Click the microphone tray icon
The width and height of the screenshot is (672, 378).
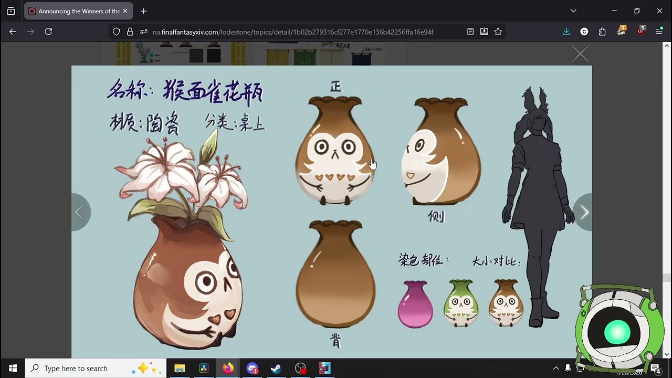tap(568, 369)
